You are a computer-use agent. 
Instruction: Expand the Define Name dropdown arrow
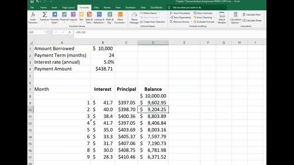[x=159, y=13]
